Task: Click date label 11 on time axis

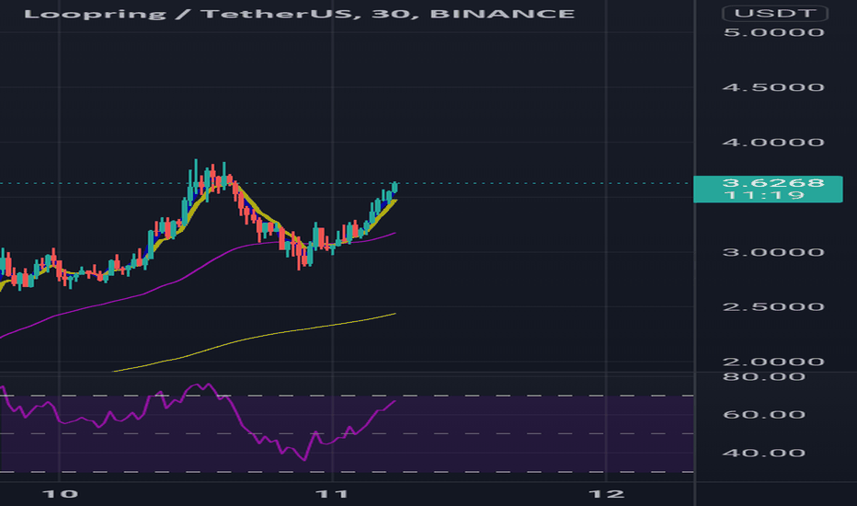Action: 332,495
